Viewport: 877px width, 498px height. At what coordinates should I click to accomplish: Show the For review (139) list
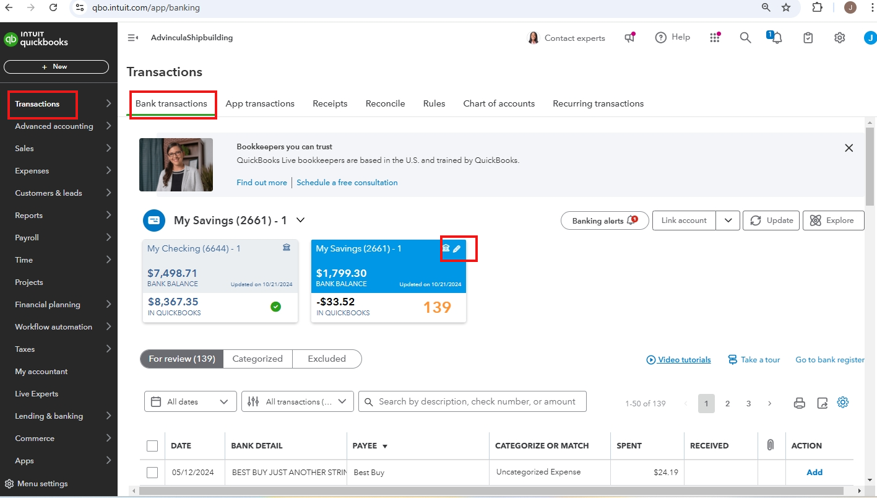pos(182,359)
